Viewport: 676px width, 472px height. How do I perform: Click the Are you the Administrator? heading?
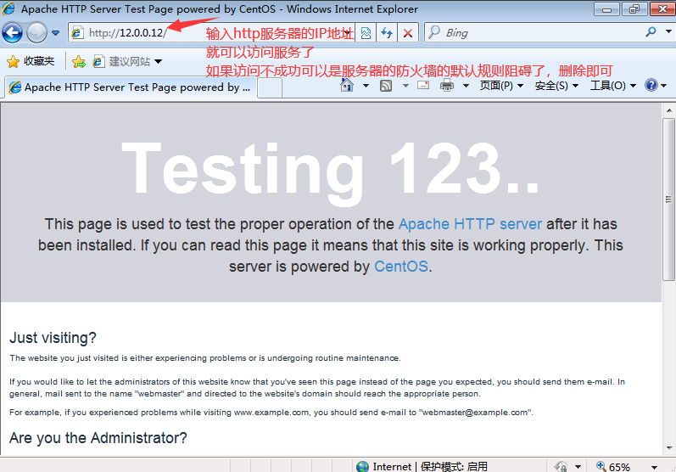[98, 437]
